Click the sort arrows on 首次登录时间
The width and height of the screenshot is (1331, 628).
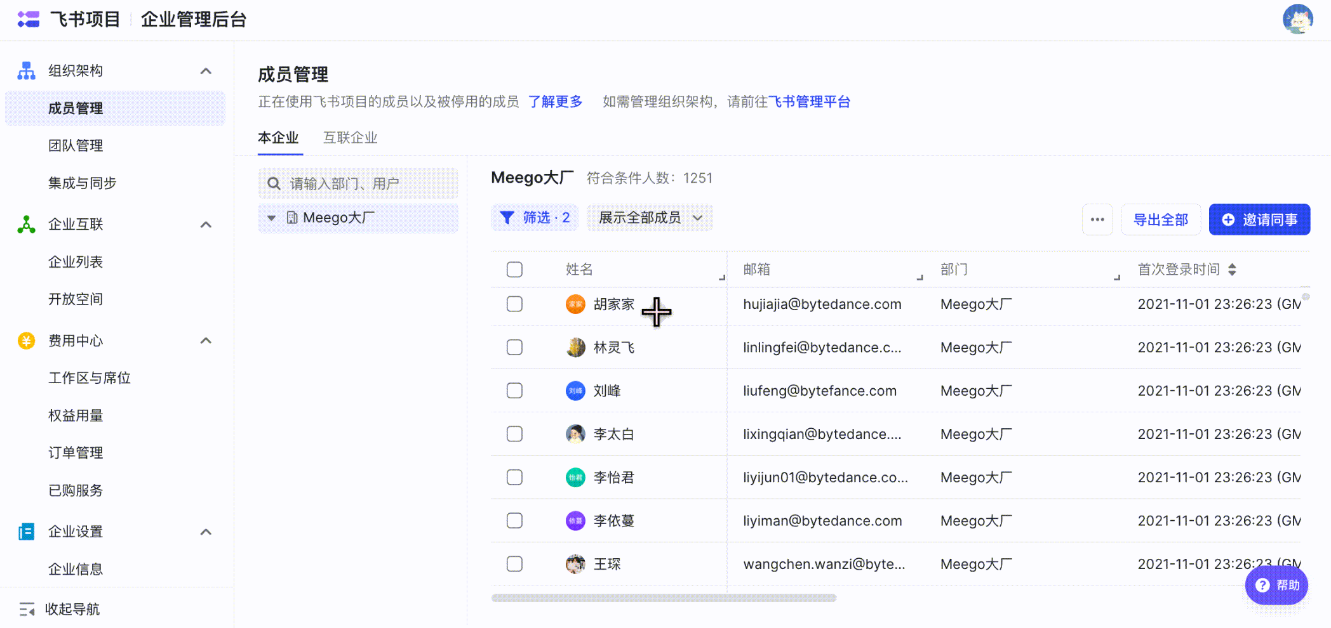(1232, 270)
